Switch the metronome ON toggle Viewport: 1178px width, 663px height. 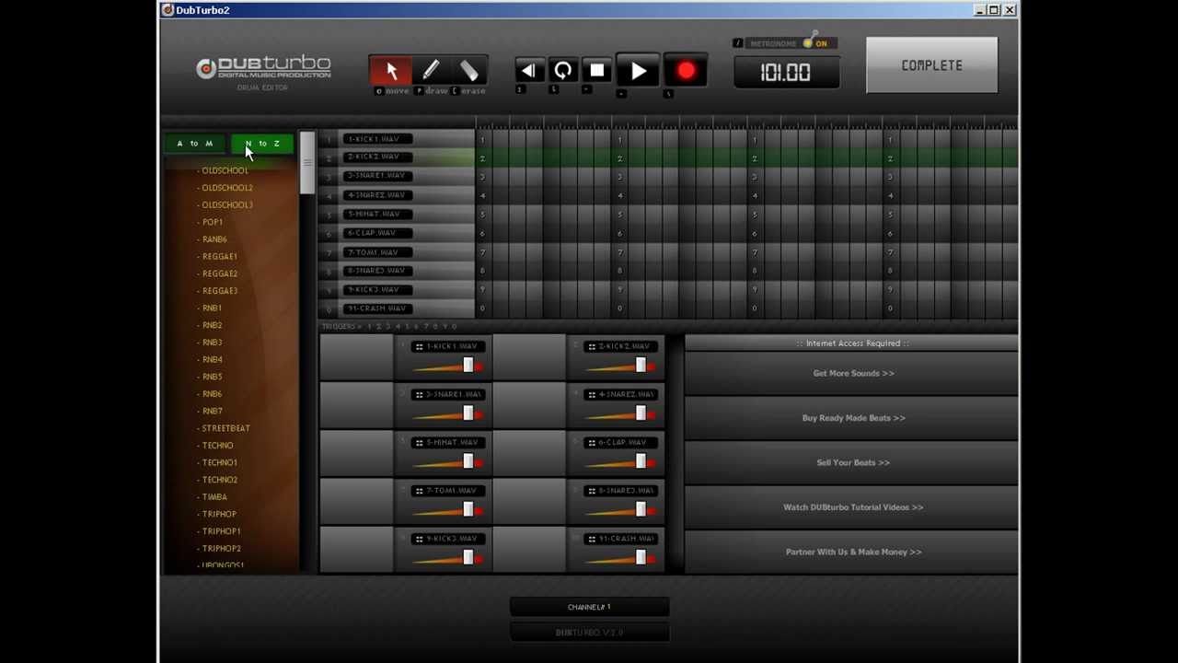tap(814, 42)
